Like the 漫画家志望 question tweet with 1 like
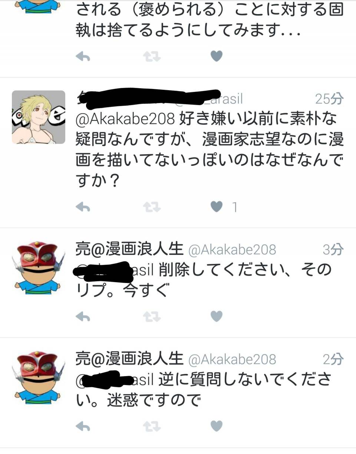Screen dimensions: 356x454 tap(217, 207)
